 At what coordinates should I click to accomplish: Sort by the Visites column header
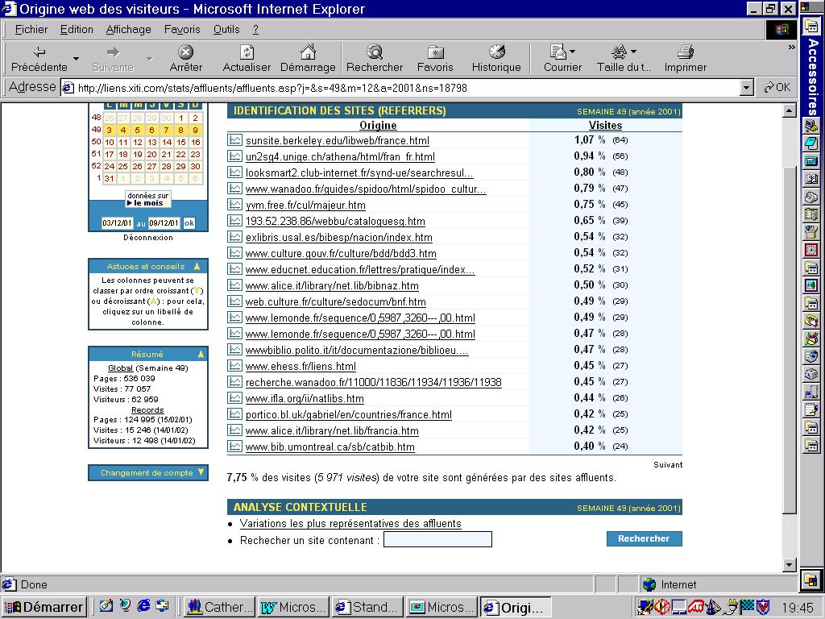coord(605,125)
